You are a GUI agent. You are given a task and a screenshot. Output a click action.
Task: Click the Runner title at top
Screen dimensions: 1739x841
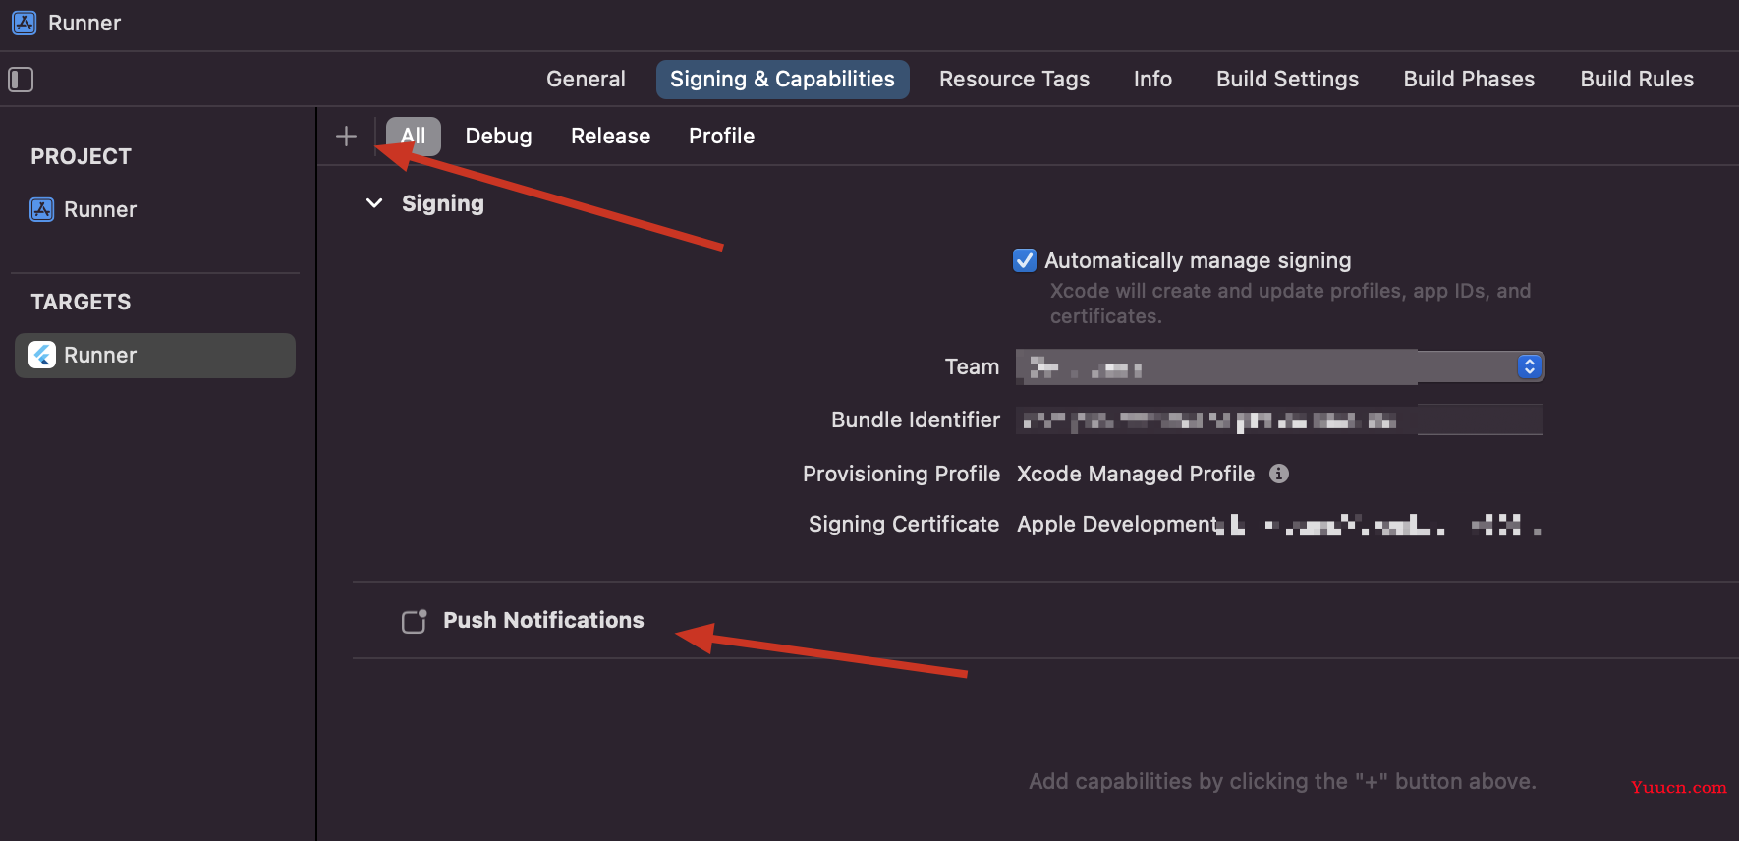tap(84, 23)
